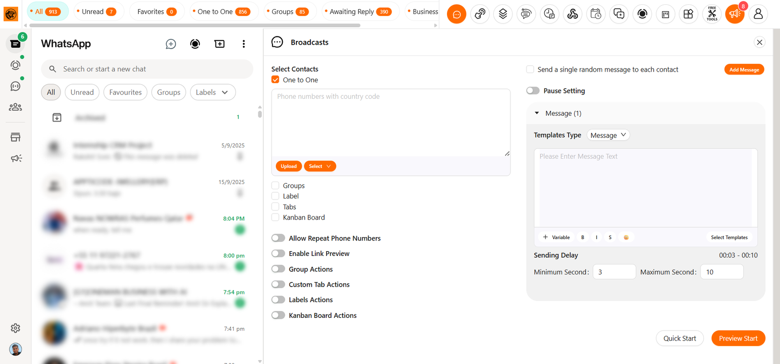Switch to the Awaiting Reply tab
The image size is (780, 364).
[358, 12]
